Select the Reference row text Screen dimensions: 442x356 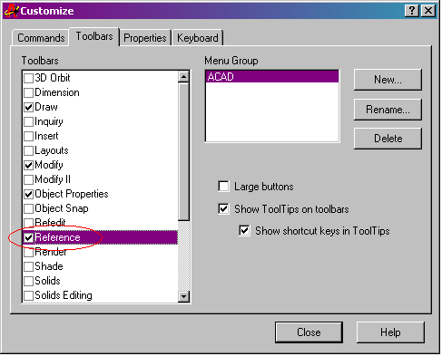point(57,237)
